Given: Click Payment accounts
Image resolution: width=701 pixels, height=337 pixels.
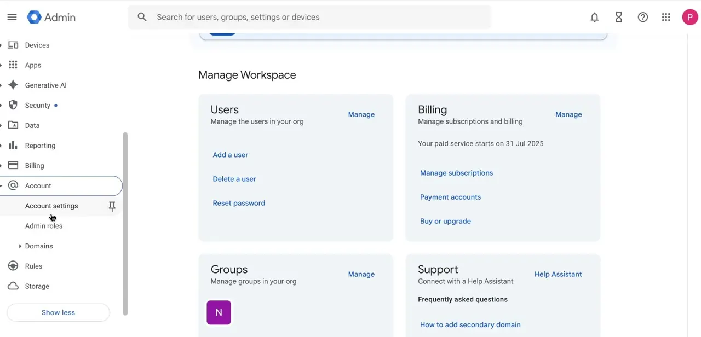Looking at the screenshot, I should 450,197.
